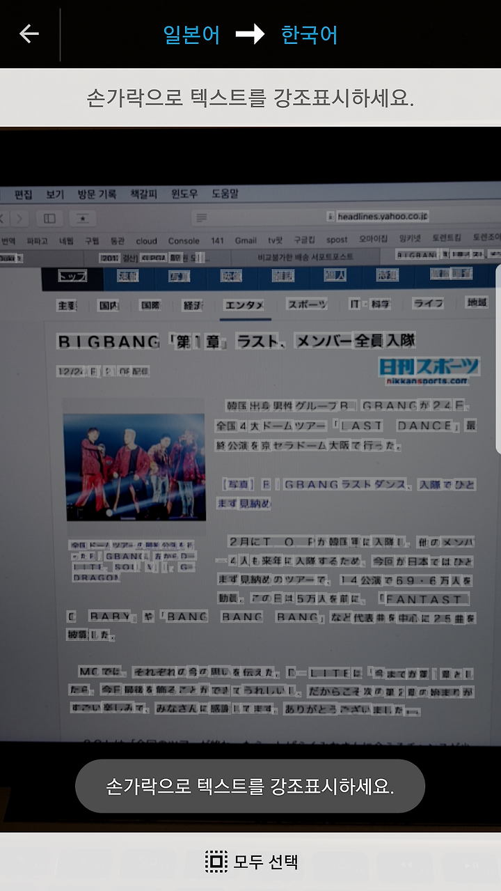Image resolution: width=501 pixels, height=891 pixels.
Task: Open the 토렌트킴 bookmark
Action: pos(447,238)
